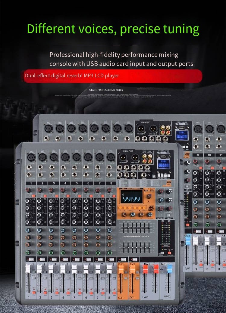
Task: Click the blue 1/G2 fader on rear mixer
Action: 188,241
